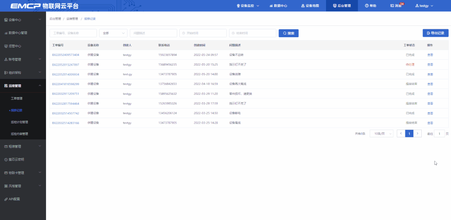Viewport: 451px width, 220px height.
Task: Click the 问题描述 input field
Action: click(x=153, y=33)
